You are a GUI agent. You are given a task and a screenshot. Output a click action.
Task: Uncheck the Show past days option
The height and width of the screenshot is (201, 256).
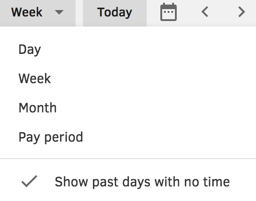tap(128, 182)
